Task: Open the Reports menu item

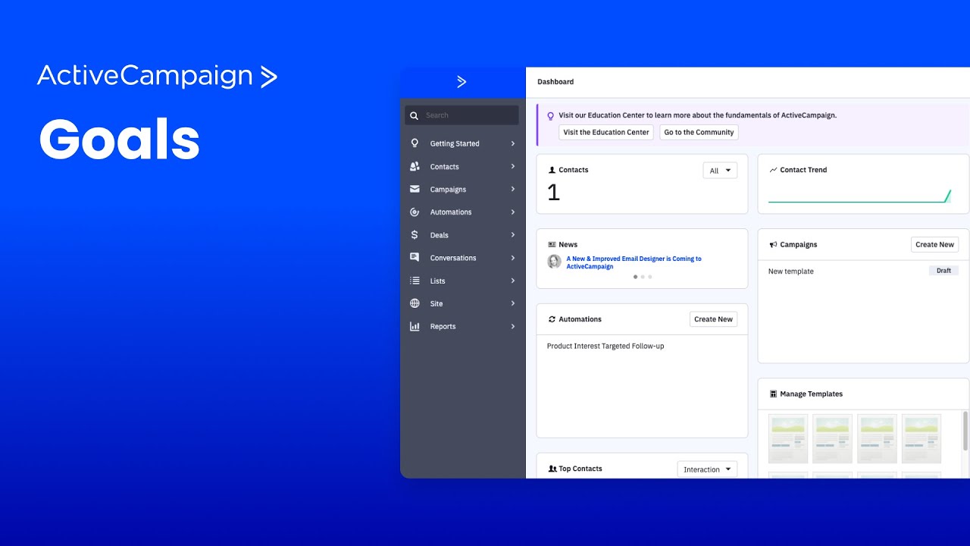Action: click(x=462, y=326)
